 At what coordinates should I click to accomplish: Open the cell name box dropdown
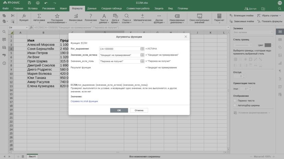tap(27, 28)
